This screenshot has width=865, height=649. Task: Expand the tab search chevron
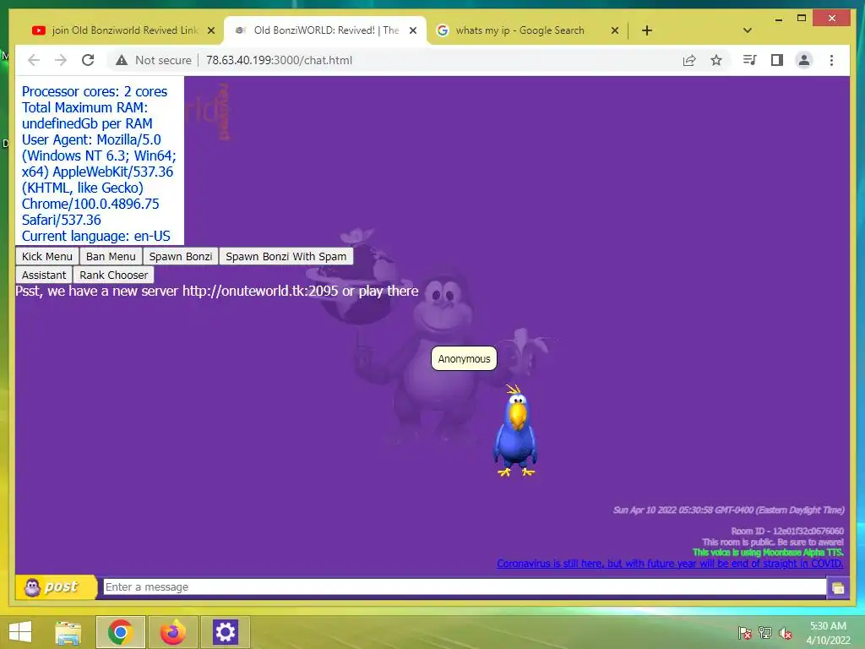pos(748,30)
